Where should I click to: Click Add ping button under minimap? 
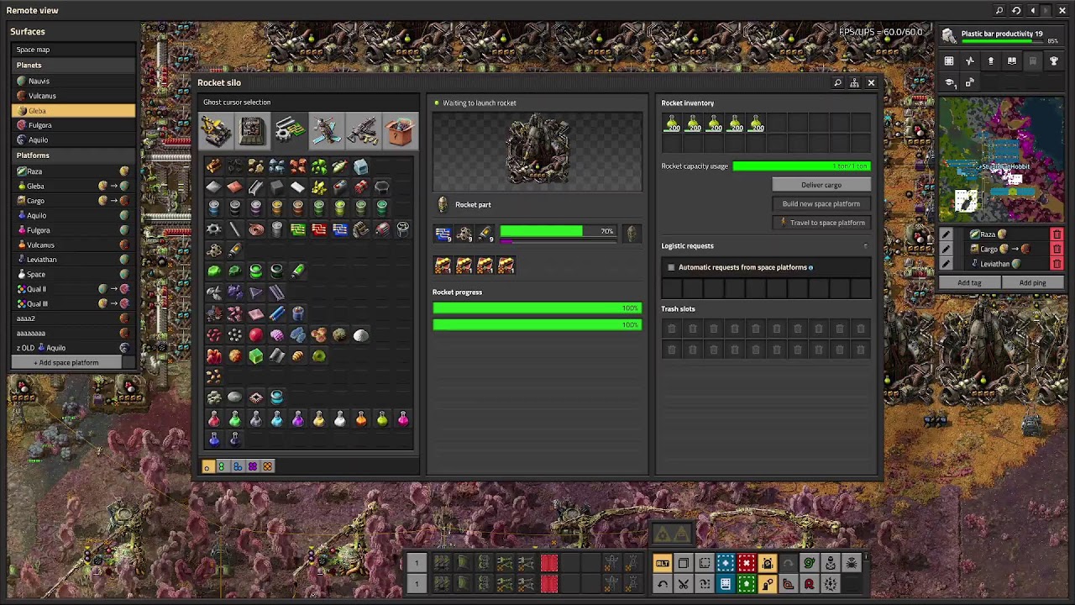pos(1032,283)
